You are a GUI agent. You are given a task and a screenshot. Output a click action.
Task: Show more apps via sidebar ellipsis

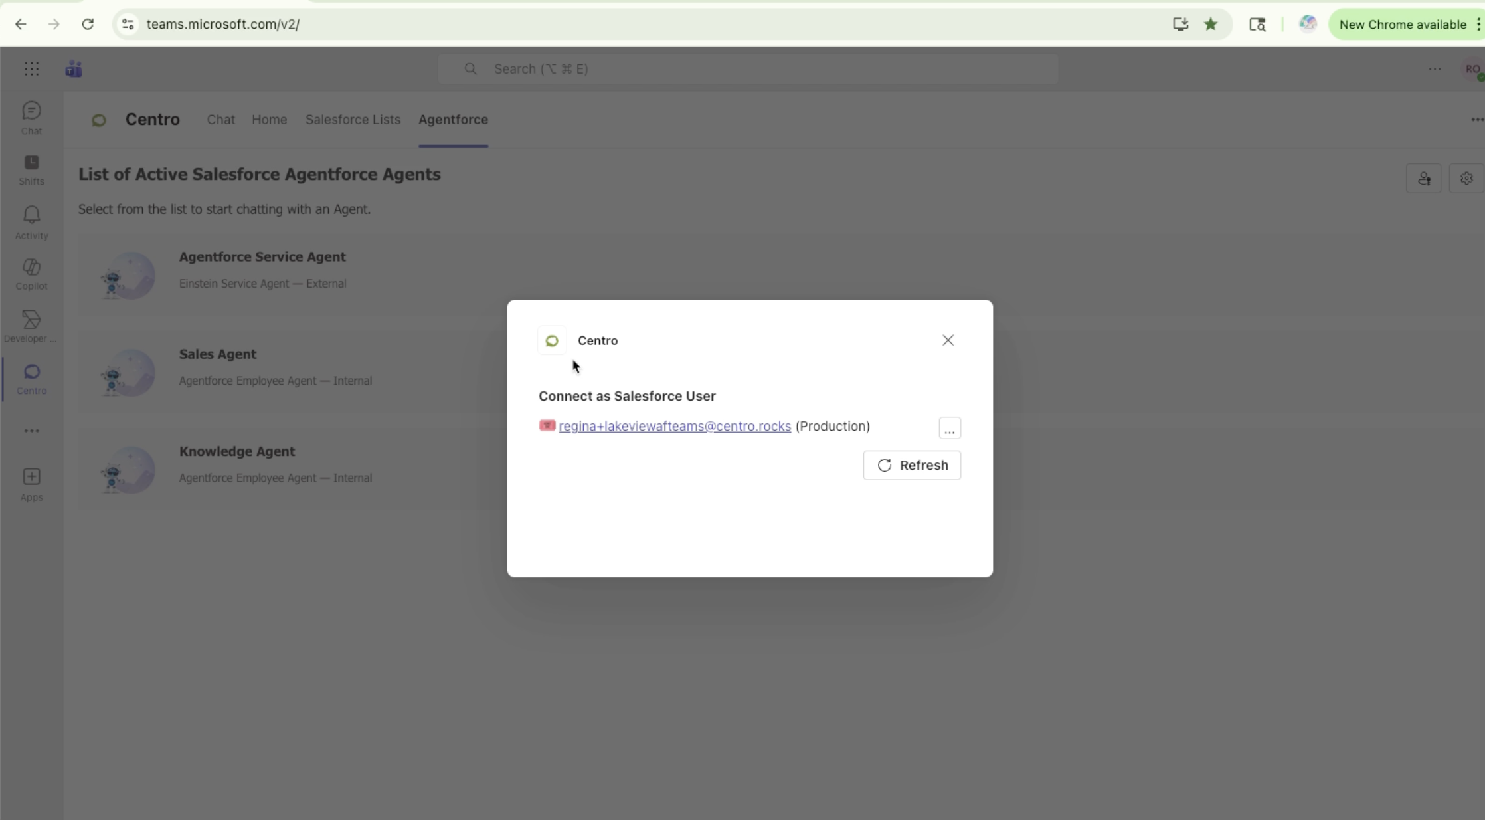(x=31, y=431)
